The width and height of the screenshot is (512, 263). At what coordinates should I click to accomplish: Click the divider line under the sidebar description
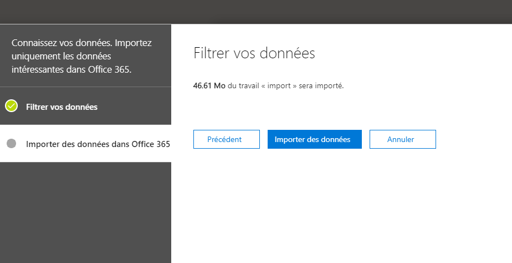click(x=85, y=87)
